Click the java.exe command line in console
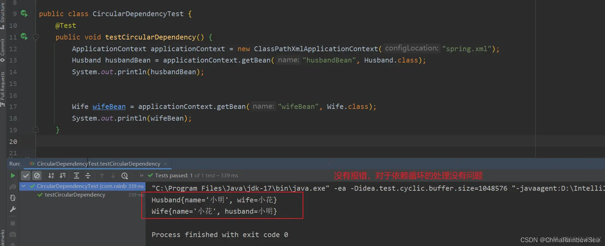Screen dimensions: 605x246 (378, 188)
